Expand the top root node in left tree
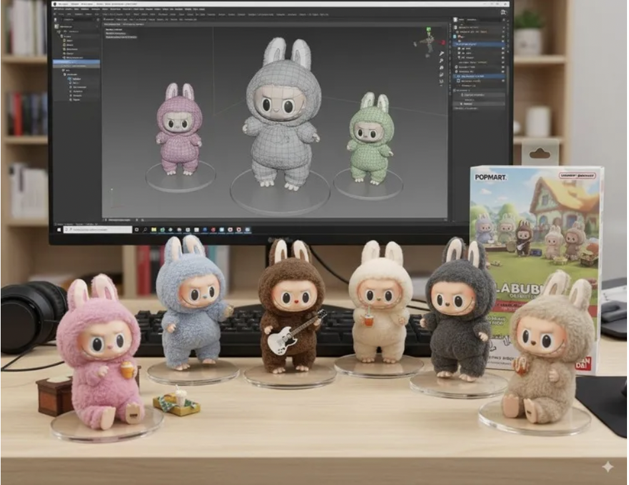Viewport: 629px width, 485px height. tap(56, 27)
